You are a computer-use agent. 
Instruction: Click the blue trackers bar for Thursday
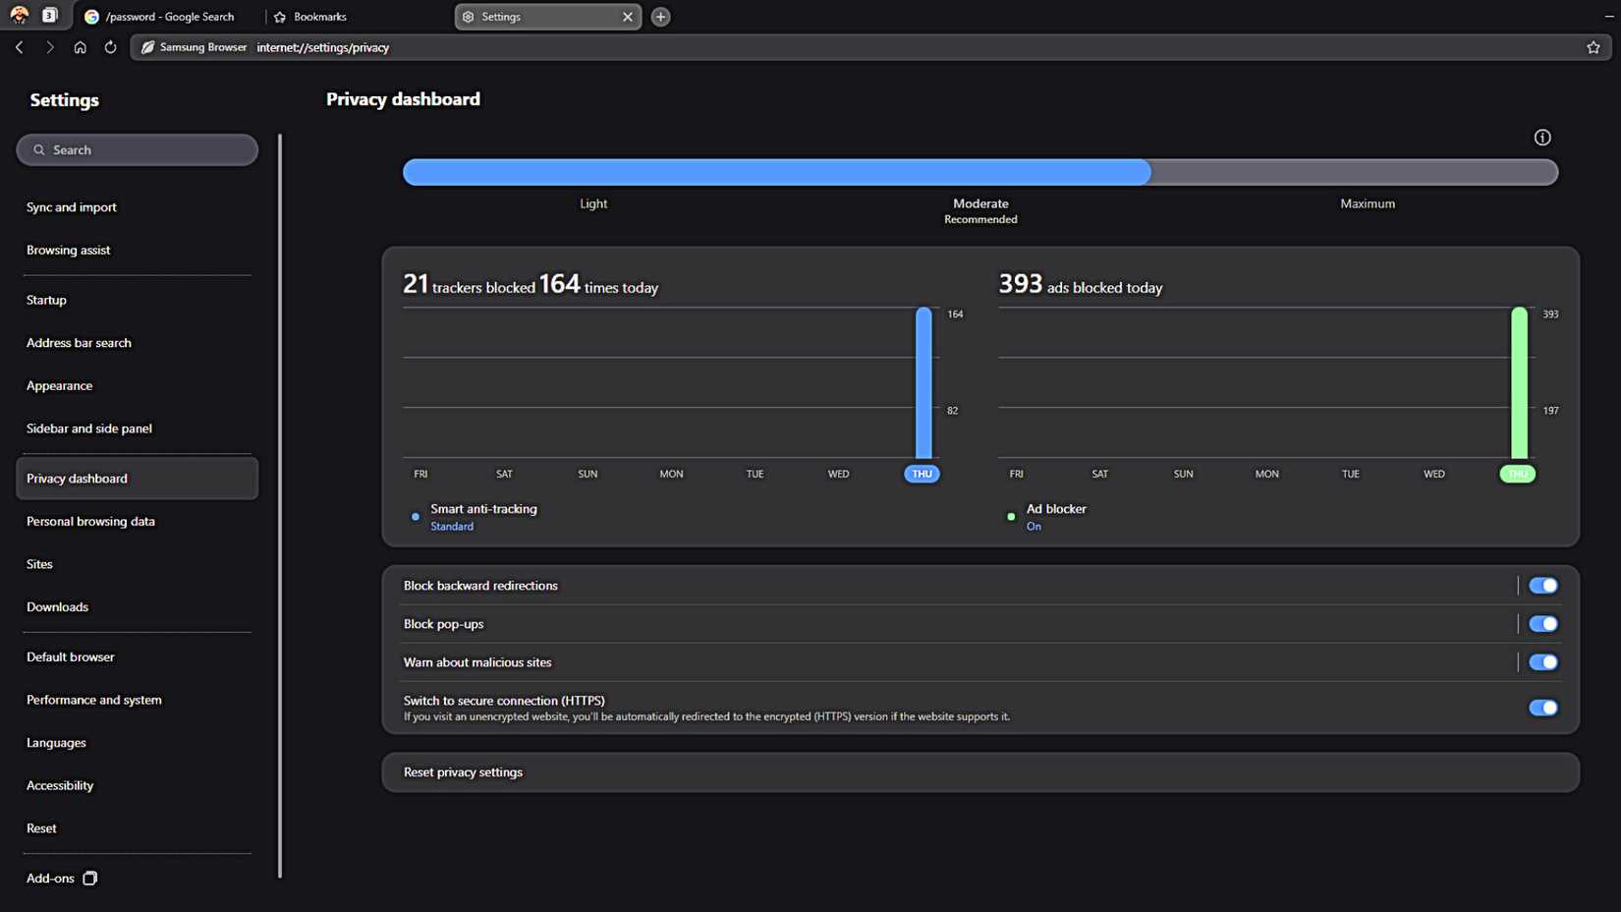click(923, 382)
